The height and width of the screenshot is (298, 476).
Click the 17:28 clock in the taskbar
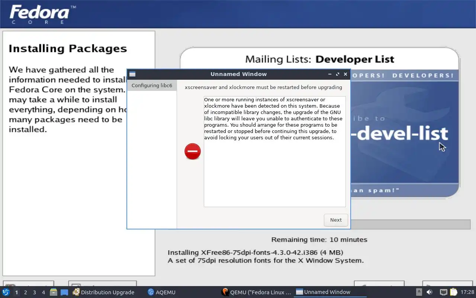pyautogui.click(x=467, y=292)
